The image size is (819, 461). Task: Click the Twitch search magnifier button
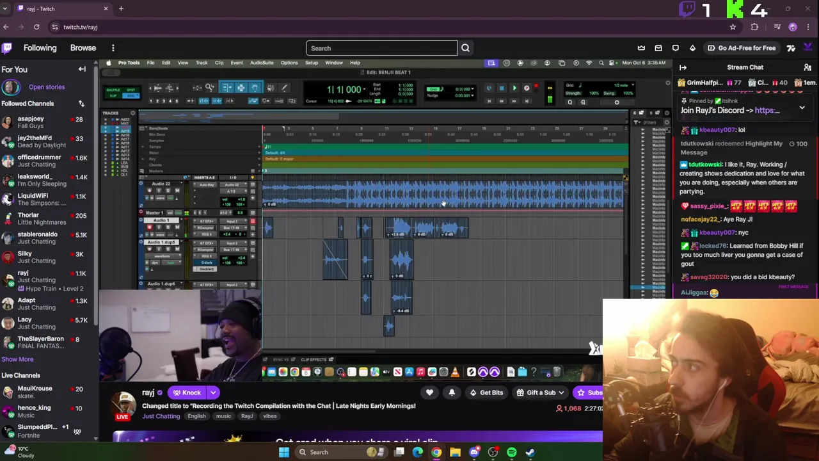465,48
